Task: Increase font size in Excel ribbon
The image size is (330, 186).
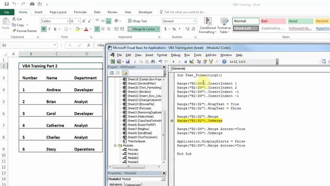Action: (x=84, y=21)
